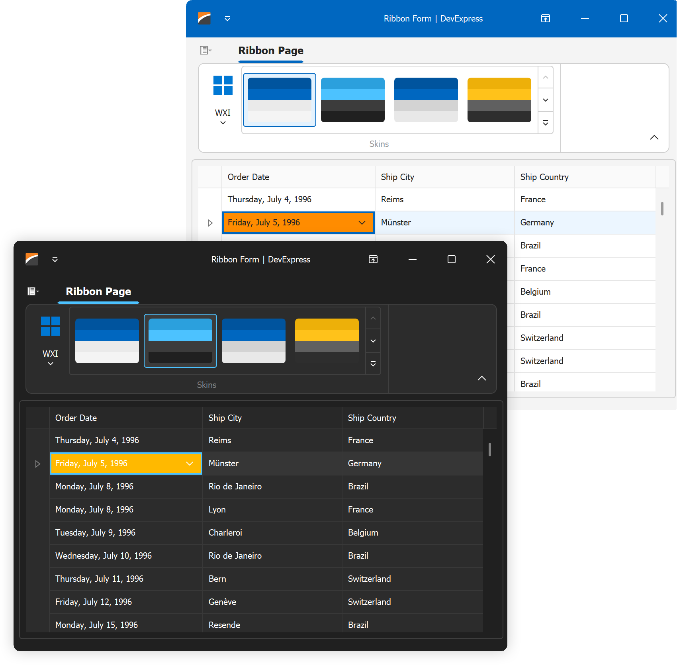This screenshot has width=677, height=665.
Task: Expand the full skin gallery in dark ribbon
Action: click(x=373, y=364)
